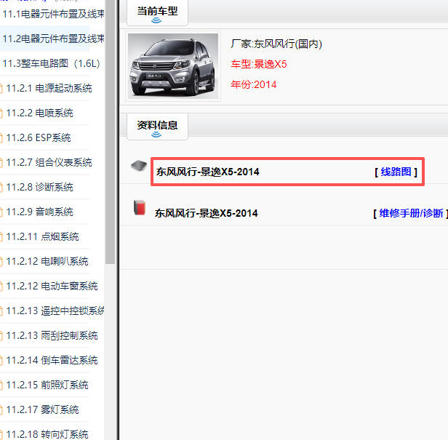Open 11.2.6 ESP系统 item

pyautogui.click(x=39, y=137)
